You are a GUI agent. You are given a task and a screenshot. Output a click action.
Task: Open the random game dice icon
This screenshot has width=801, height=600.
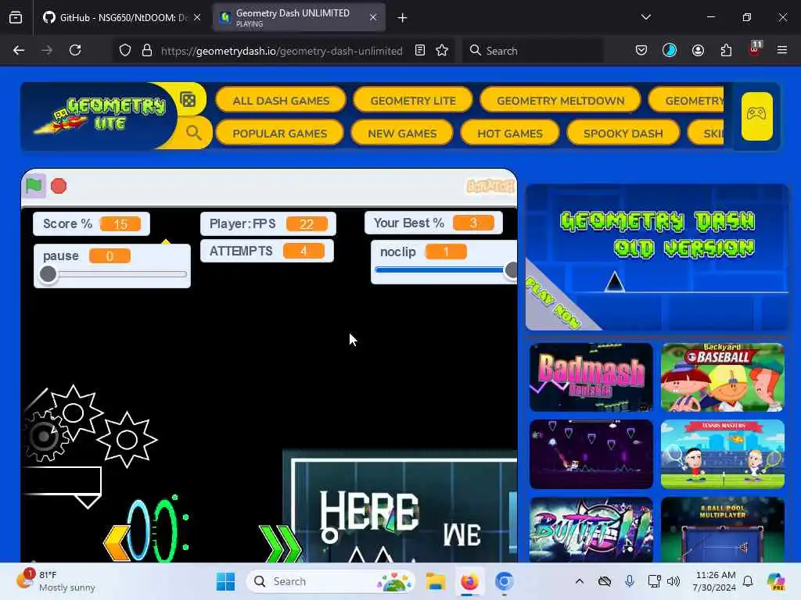tap(188, 99)
